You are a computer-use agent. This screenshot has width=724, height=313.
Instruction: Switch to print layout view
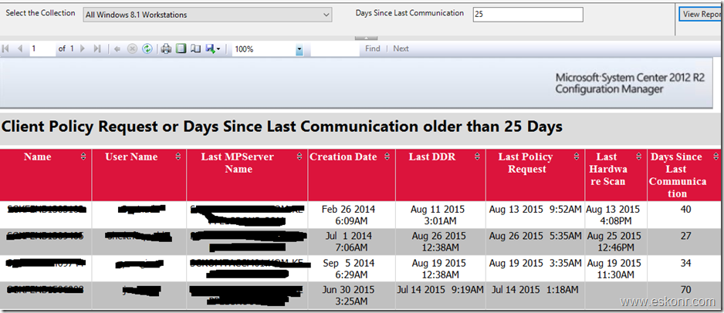(x=181, y=49)
